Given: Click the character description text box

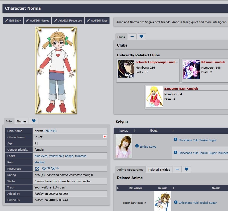Looking at the screenshot, I should coord(171,22).
